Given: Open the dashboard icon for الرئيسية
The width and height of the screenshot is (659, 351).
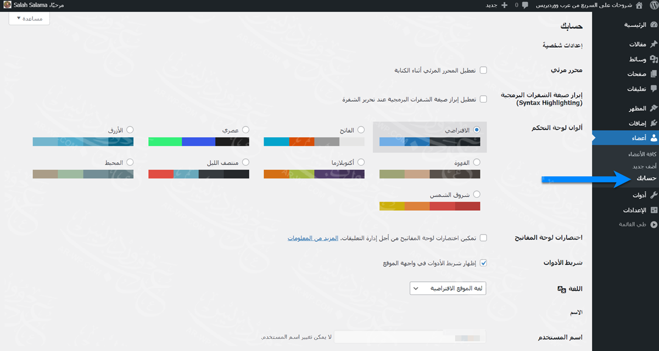Looking at the screenshot, I should click(x=654, y=25).
